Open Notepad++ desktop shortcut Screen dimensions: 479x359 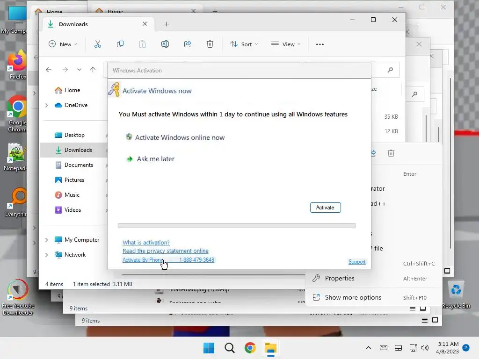coord(15,157)
